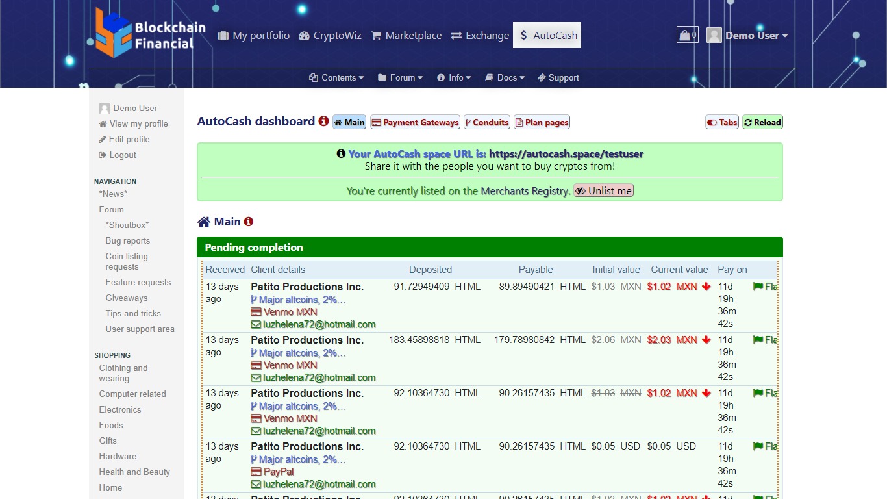This screenshot has height=499, width=887.
Task: Open the shopping cart icon
Action: (x=687, y=35)
